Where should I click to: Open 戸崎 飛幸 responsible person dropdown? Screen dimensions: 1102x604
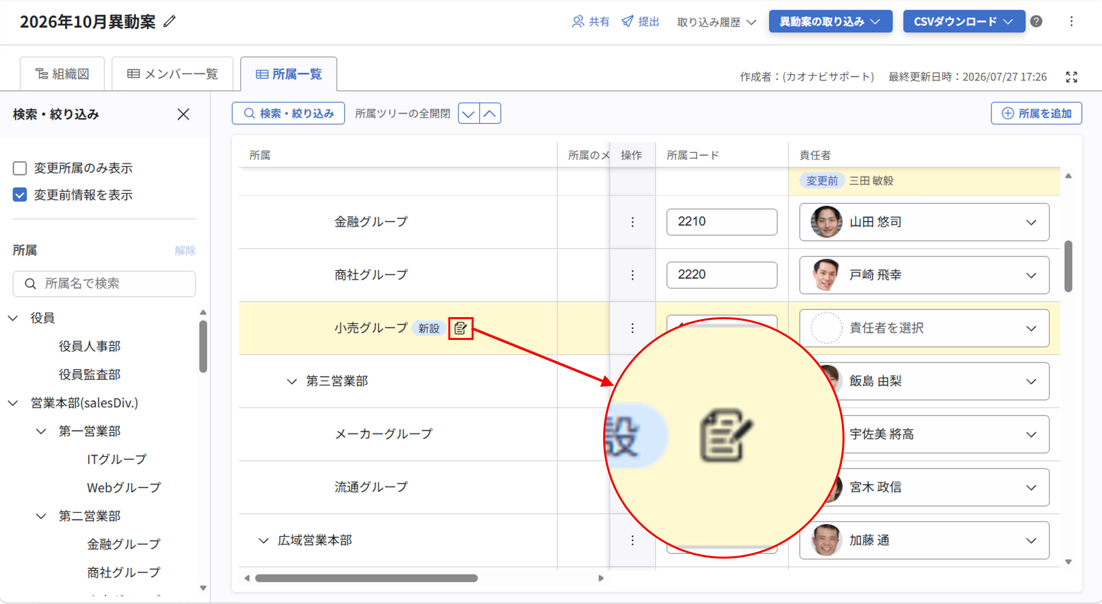[924, 275]
